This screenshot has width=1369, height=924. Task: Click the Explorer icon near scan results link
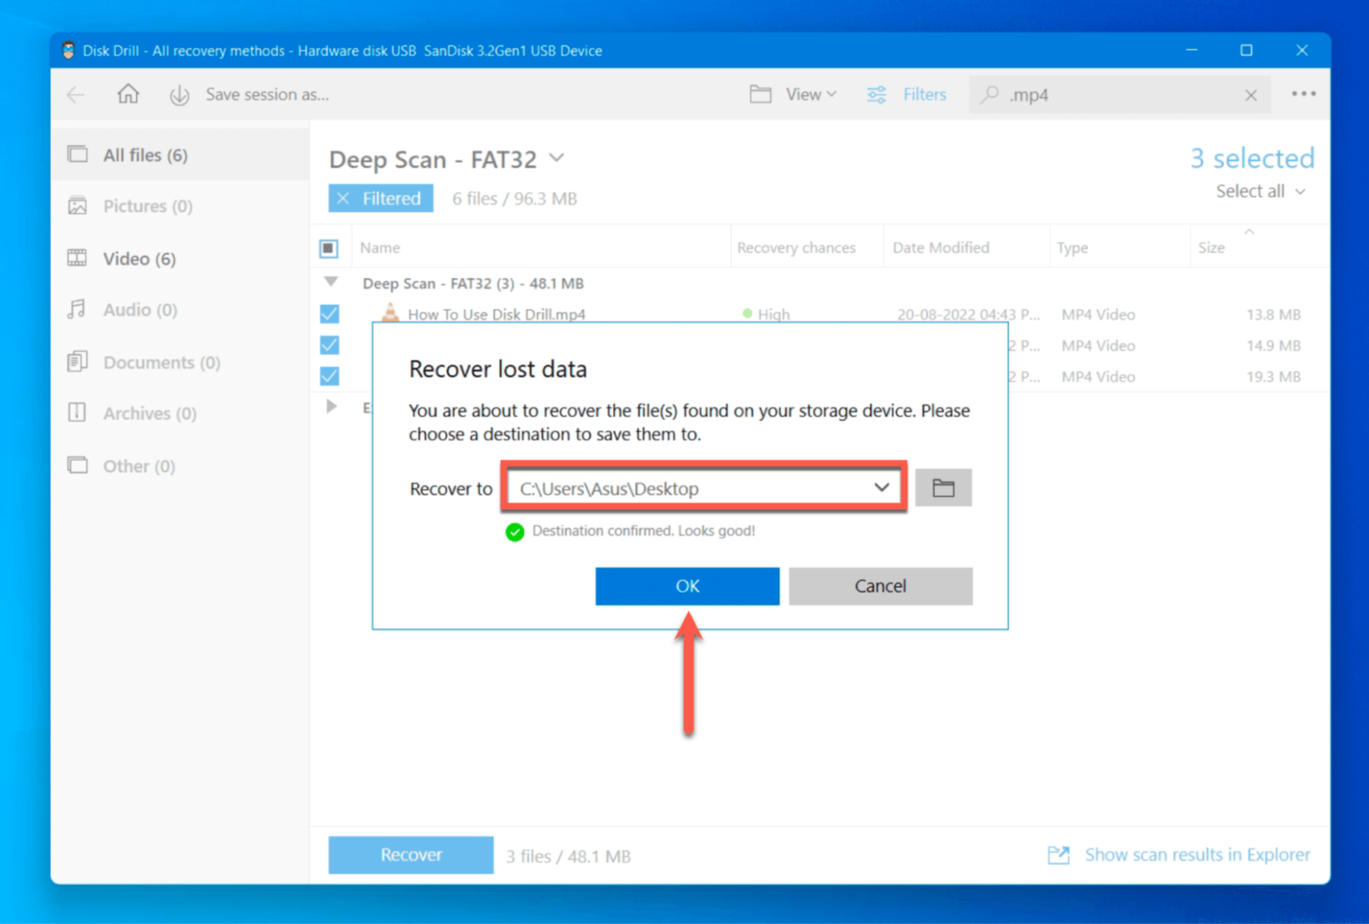(1058, 854)
